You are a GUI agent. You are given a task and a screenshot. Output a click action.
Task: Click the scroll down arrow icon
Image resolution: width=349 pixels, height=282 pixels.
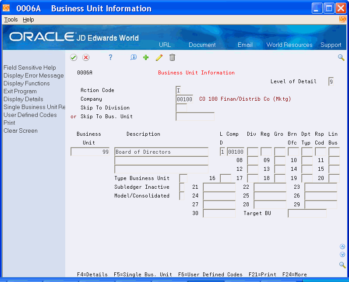tap(342, 254)
